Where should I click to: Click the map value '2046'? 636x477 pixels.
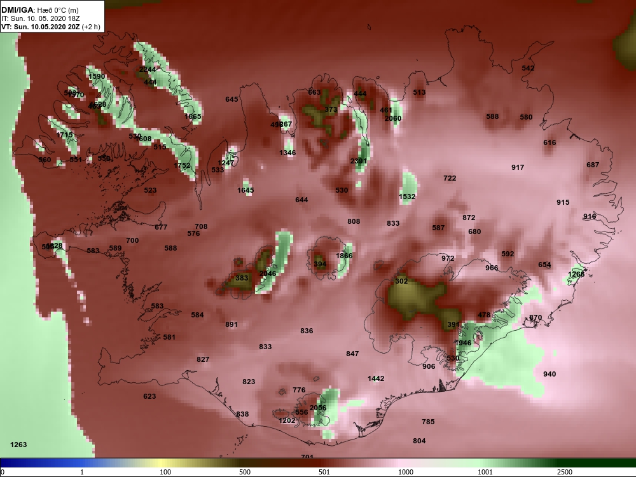pos(268,273)
